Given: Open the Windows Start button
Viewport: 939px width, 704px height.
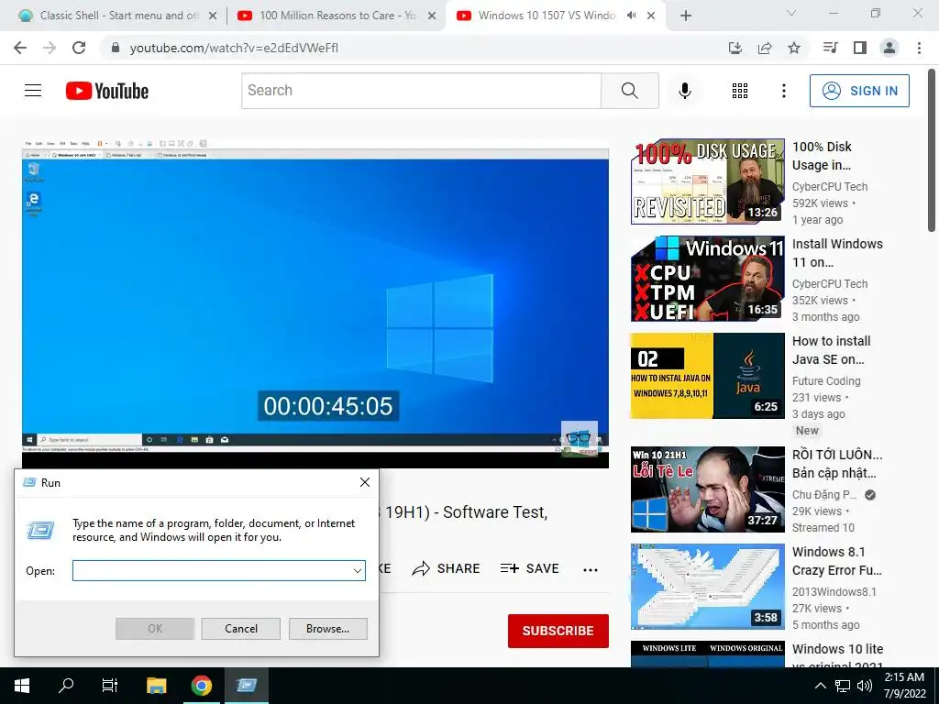Looking at the screenshot, I should (x=22, y=686).
